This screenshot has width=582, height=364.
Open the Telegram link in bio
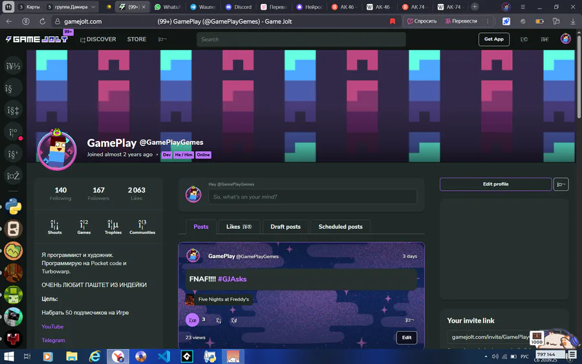click(53, 340)
